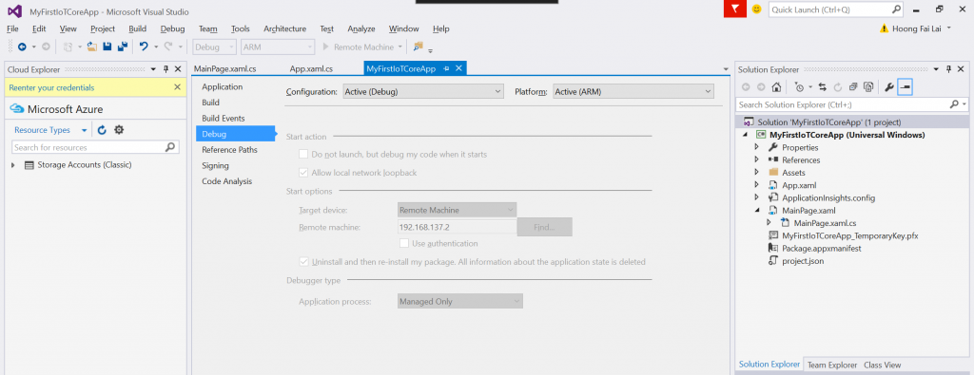Toggle 'Allow local network loopback' checkbox
Viewport: 974px width, 375px height.
[303, 173]
